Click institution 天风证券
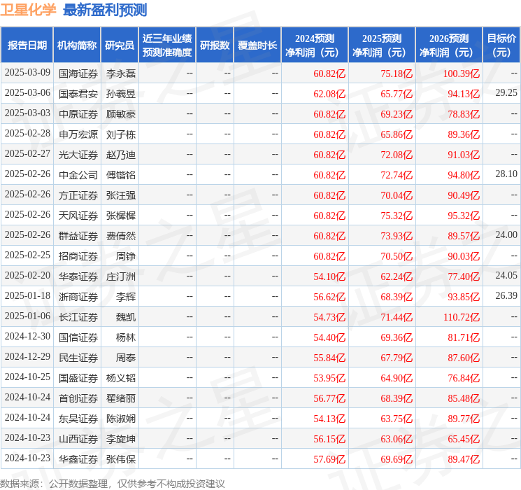Image resolution: width=521 pixels, height=490 pixels. pyautogui.click(x=78, y=216)
